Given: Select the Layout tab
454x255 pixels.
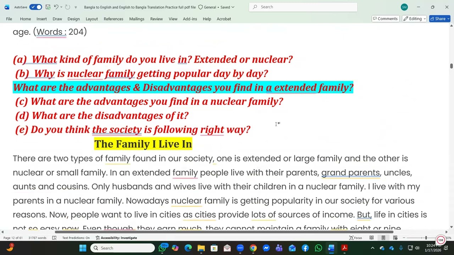Looking at the screenshot, I should click(92, 19).
